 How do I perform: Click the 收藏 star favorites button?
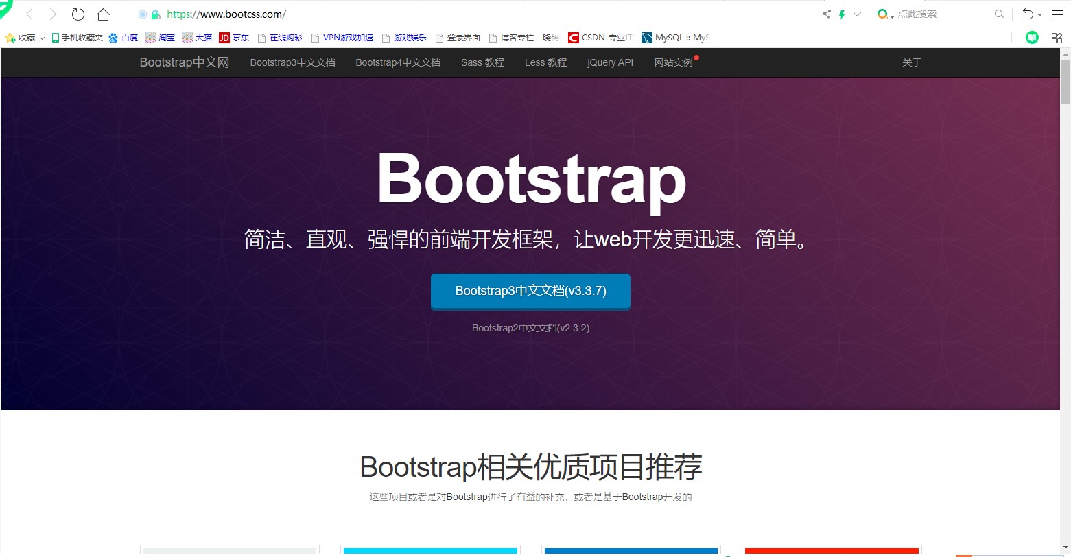(x=21, y=38)
